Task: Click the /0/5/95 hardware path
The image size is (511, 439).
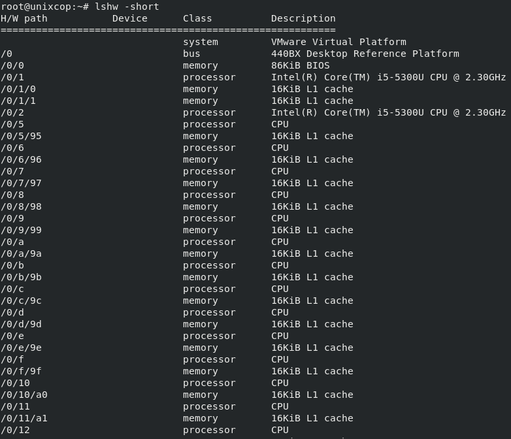Action: coord(21,137)
